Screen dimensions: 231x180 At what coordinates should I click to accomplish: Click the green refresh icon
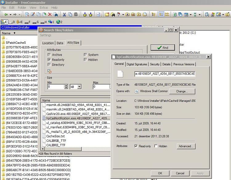(175, 14)
